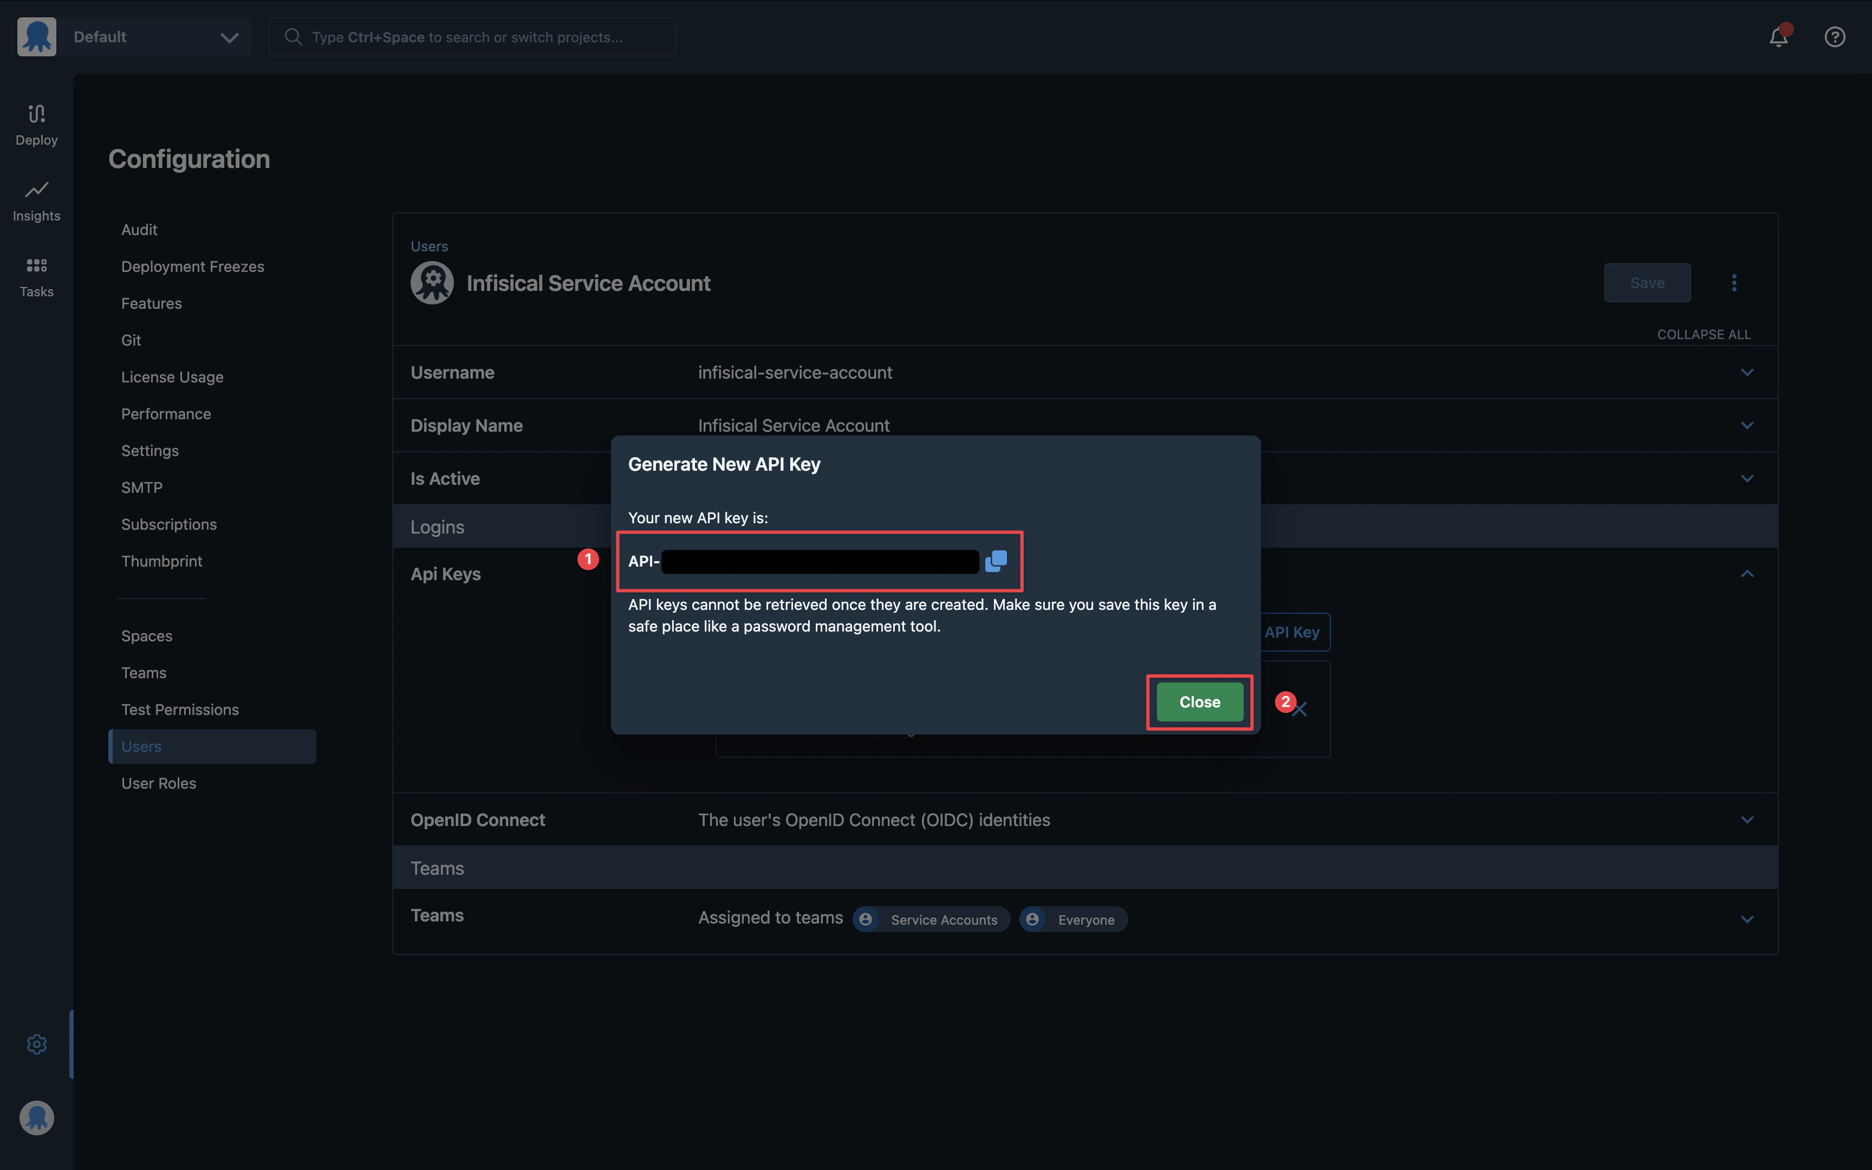The width and height of the screenshot is (1872, 1170).
Task: Open Deployment Freezes page
Action: [193, 266]
